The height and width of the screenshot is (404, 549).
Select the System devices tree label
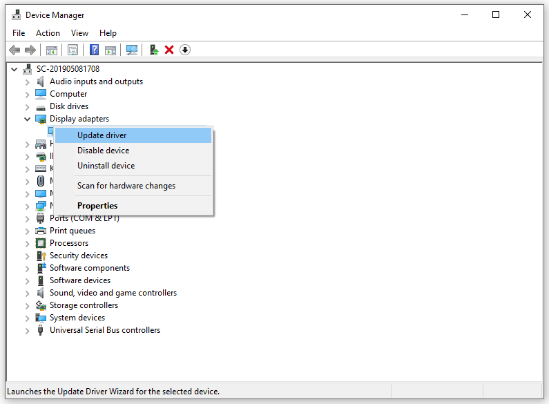pos(77,318)
